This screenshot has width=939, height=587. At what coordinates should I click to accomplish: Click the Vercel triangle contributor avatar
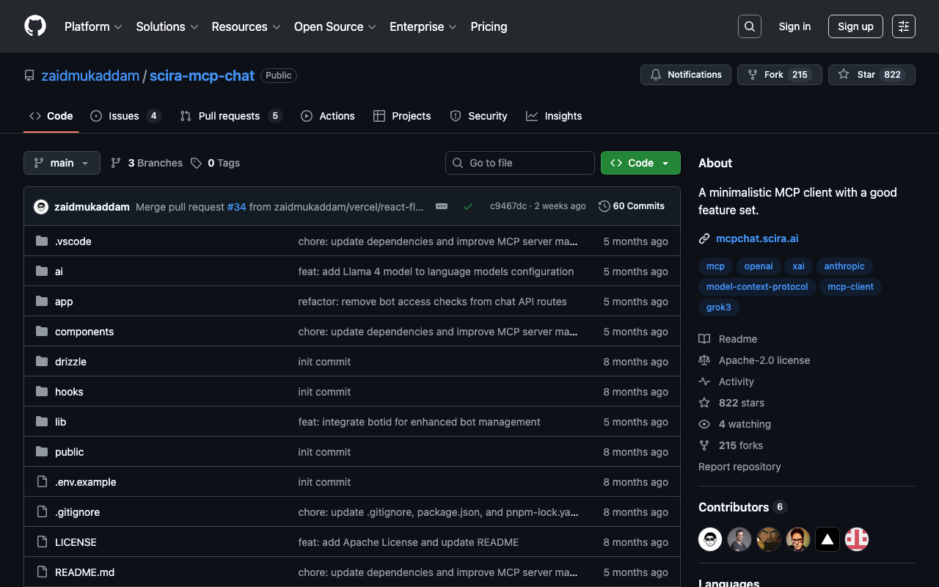(x=827, y=540)
